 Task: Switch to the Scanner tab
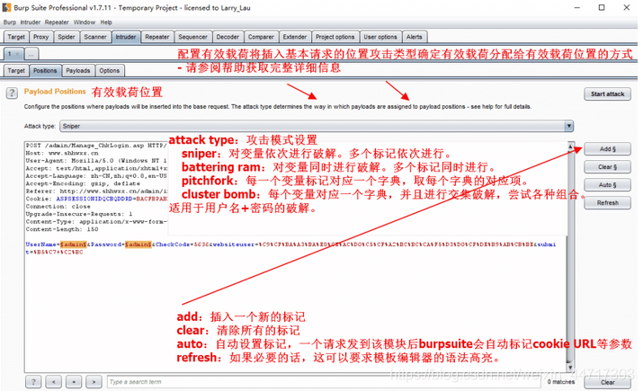coord(95,37)
